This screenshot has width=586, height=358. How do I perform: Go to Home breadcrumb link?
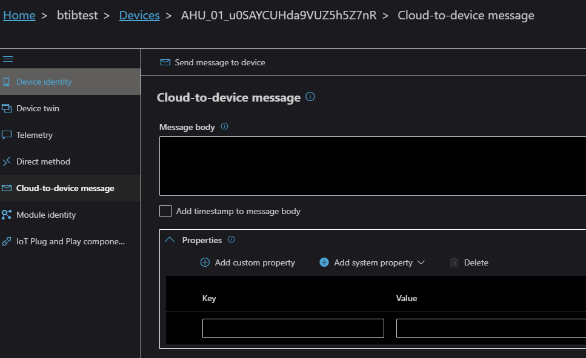[19, 15]
